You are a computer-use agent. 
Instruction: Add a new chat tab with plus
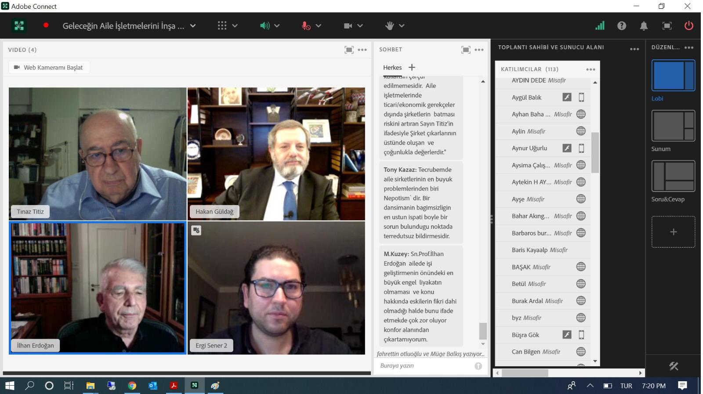pos(412,67)
